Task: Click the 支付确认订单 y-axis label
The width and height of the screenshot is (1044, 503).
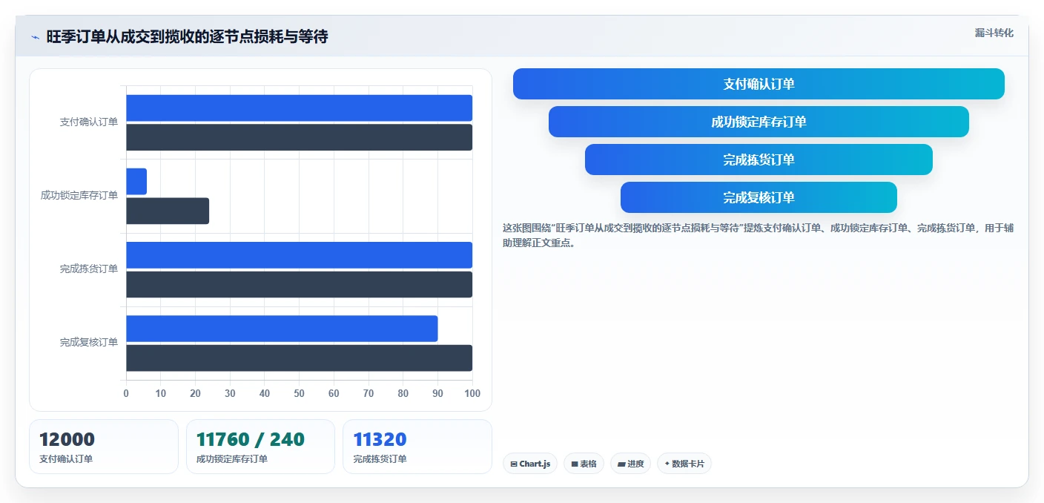Action: click(89, 122)
